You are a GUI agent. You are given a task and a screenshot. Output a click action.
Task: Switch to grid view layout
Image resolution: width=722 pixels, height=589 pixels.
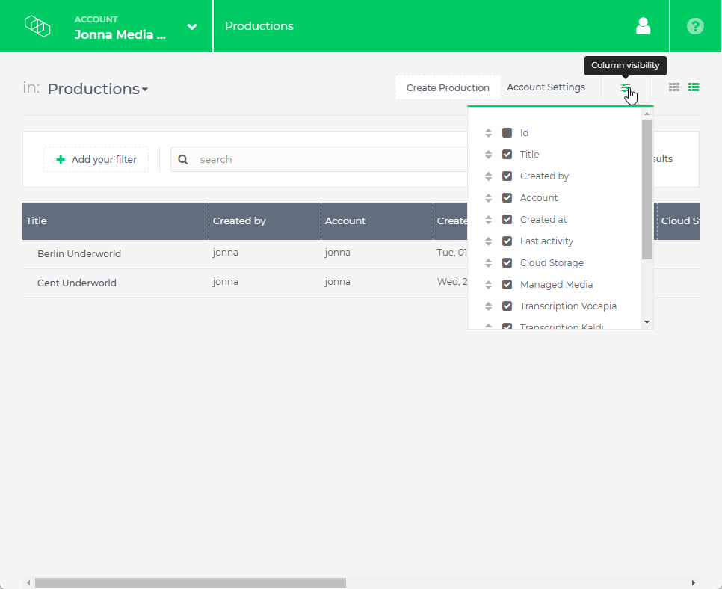pyautogui.click(x=674, y=87)
